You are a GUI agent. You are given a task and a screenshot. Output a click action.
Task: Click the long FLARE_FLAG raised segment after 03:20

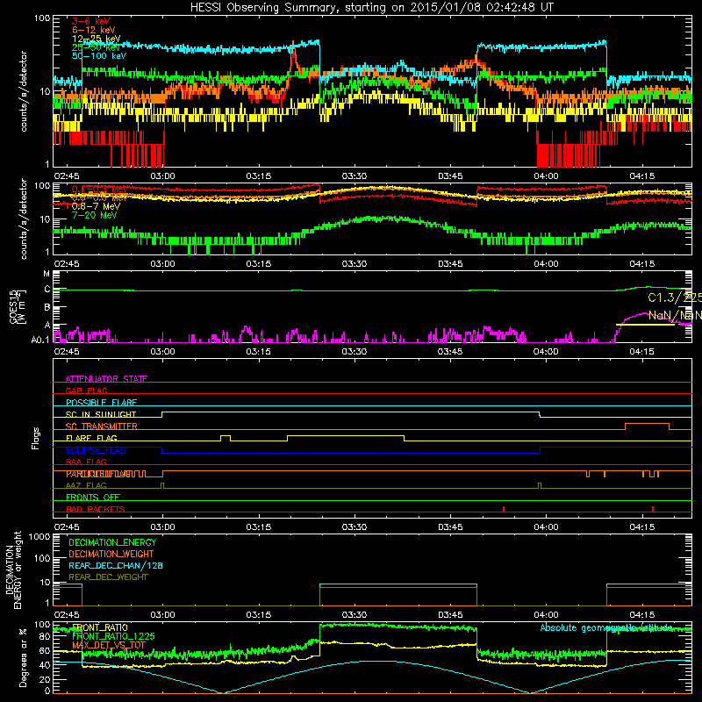tap(346, 435)
